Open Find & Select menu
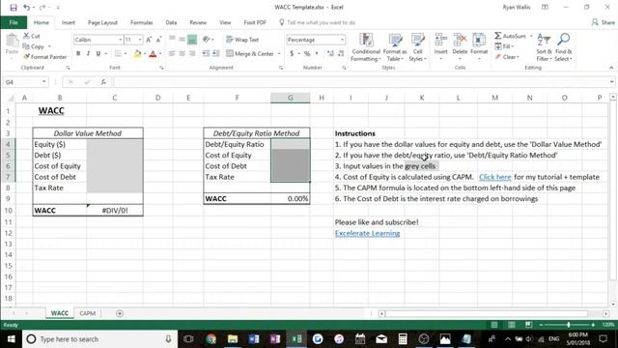 563,47
